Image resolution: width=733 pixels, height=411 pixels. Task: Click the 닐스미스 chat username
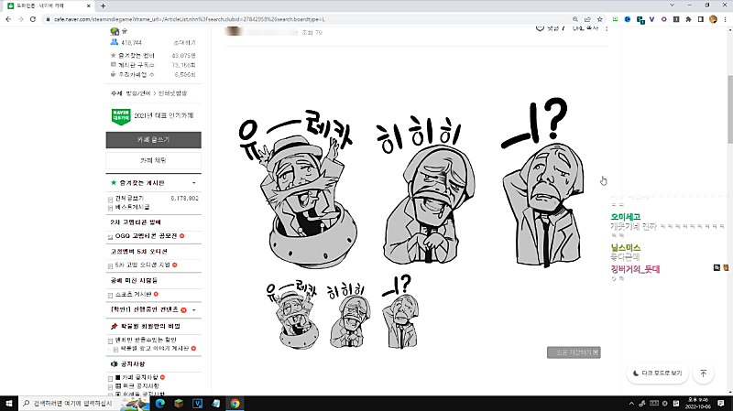626,247
